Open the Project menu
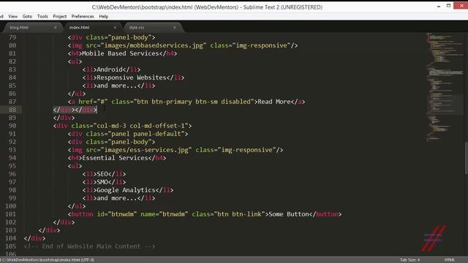The image size is (468, 263). (x=60, y=16)
